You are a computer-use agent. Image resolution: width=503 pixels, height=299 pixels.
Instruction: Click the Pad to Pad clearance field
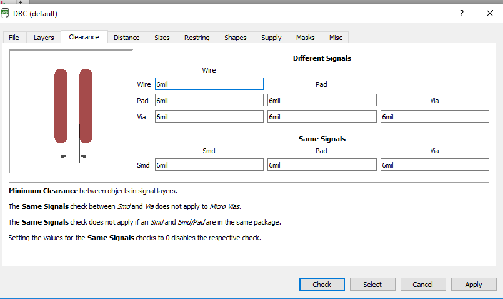tap(321, 100)
